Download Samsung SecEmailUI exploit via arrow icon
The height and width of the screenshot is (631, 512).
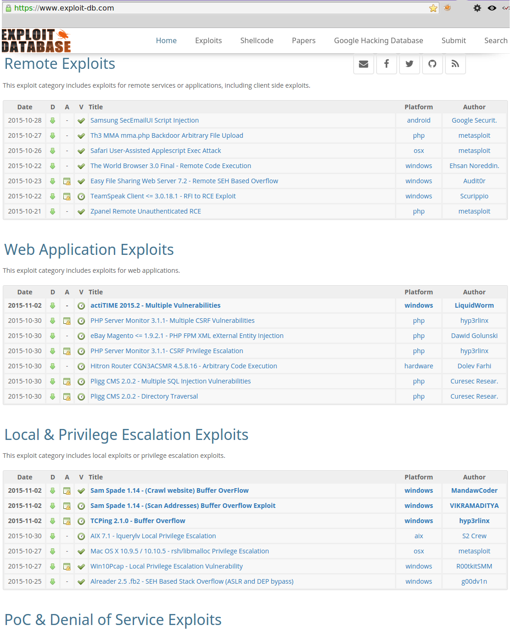point(53,120)
